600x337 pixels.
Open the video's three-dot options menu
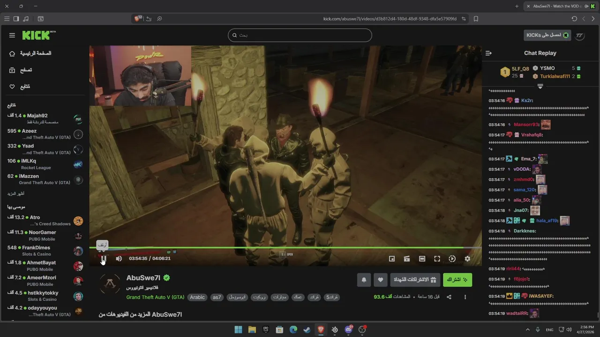[x=465, y=297]
